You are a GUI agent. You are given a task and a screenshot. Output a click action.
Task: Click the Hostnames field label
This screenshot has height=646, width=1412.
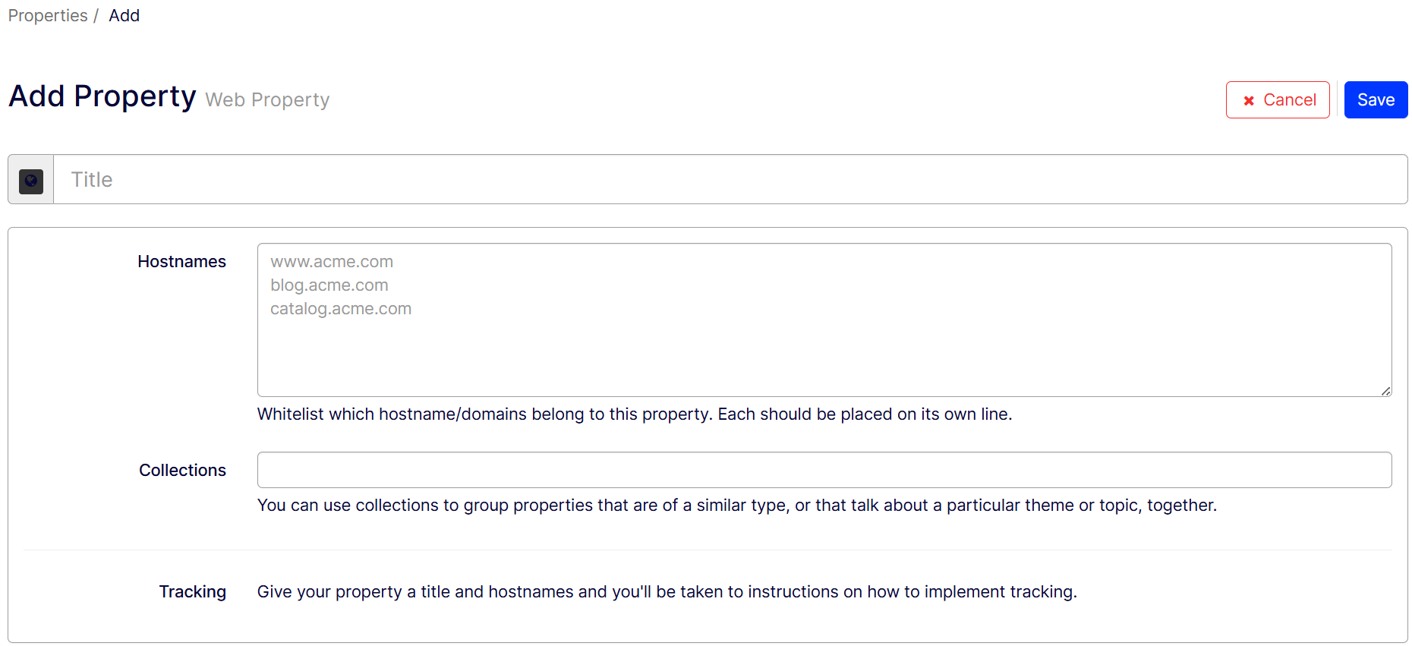pyautogui.click(x=181, y=262)
